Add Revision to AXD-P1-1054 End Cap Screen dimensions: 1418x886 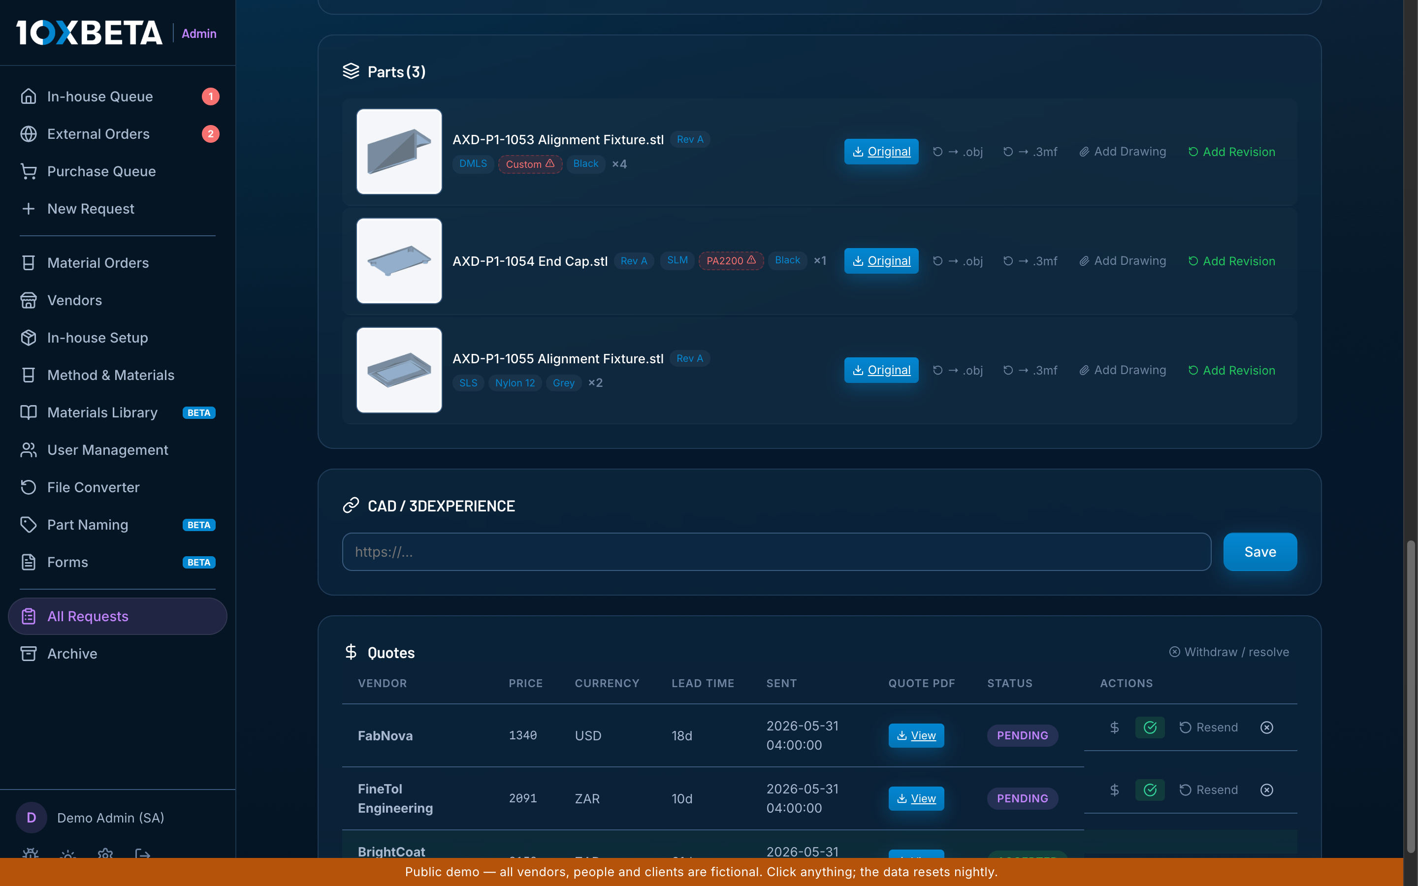[1232, 261]
